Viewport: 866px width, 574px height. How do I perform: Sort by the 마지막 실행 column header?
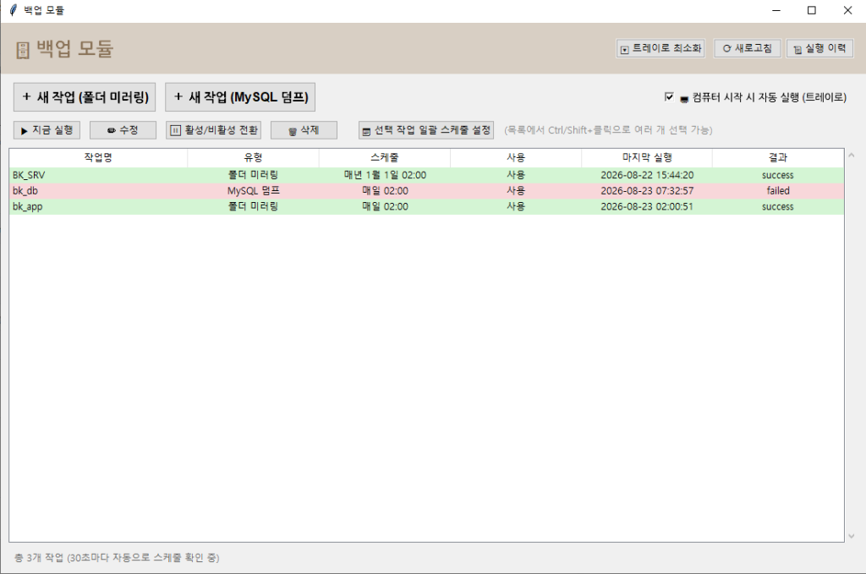click(647, 158)
